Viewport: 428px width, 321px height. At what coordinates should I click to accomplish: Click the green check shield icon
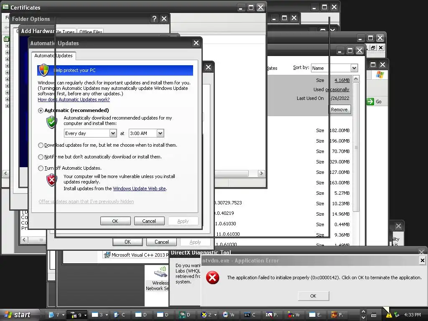[x=51, y=122]
